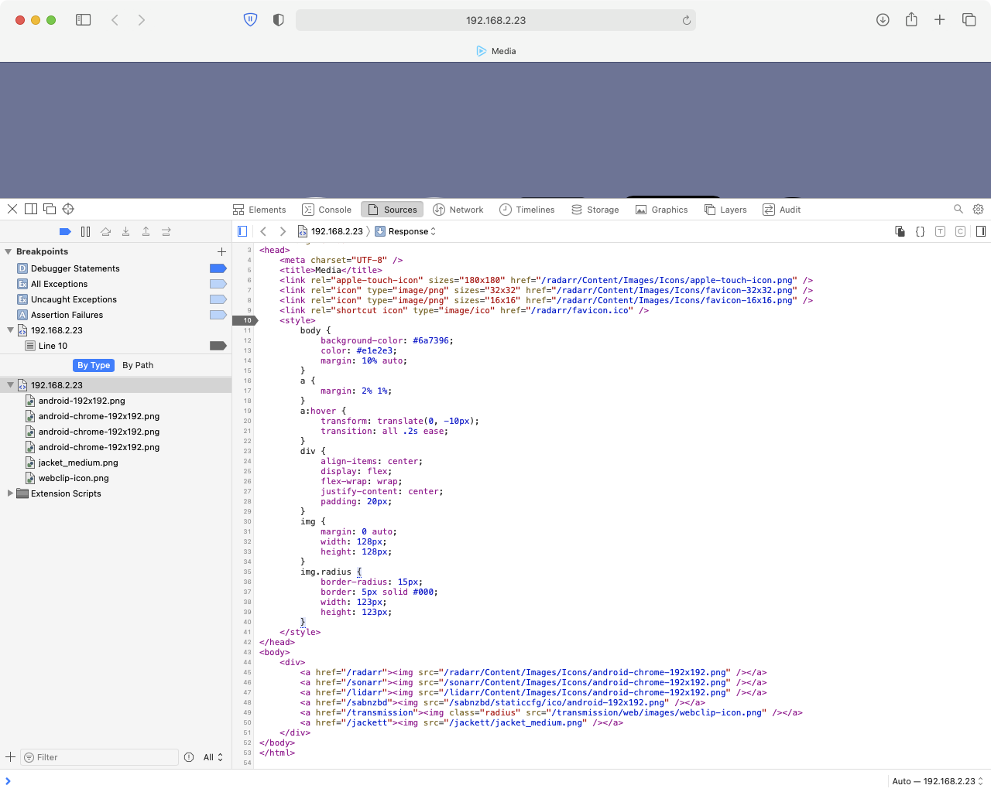Detach inspector into separate window icon
991x792 pixels.
[50, 209]
